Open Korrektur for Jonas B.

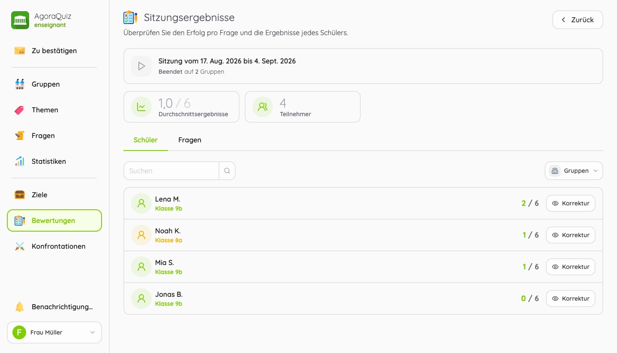pos(571,299)
